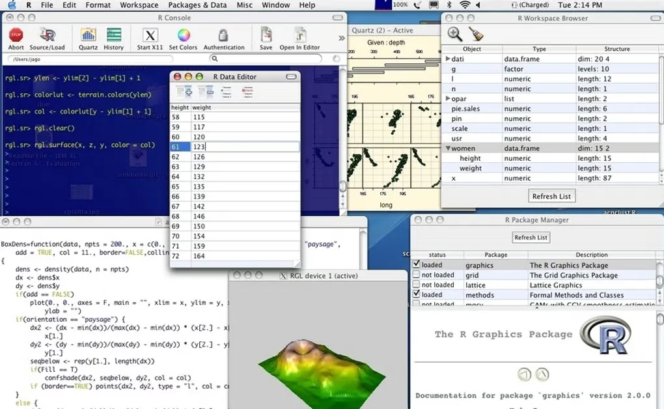Click the red Abort stop icon
The image size is (664, 409).
coord(16,35)
